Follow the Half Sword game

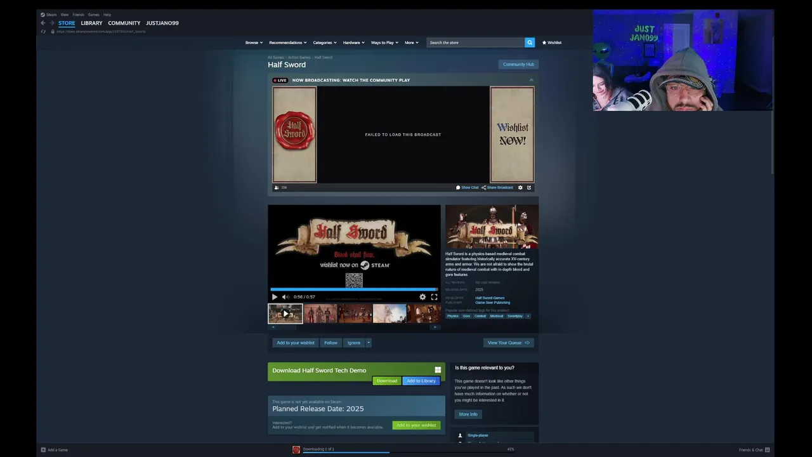(x=331, y=343)
